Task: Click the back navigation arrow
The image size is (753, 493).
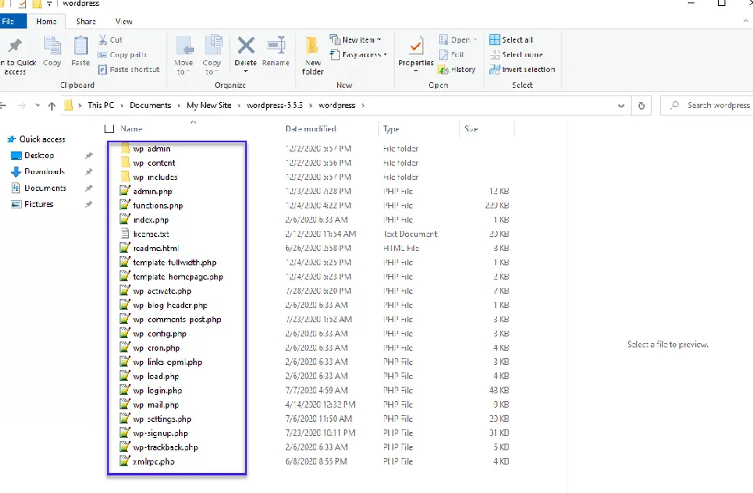Action: pos(3,105)
